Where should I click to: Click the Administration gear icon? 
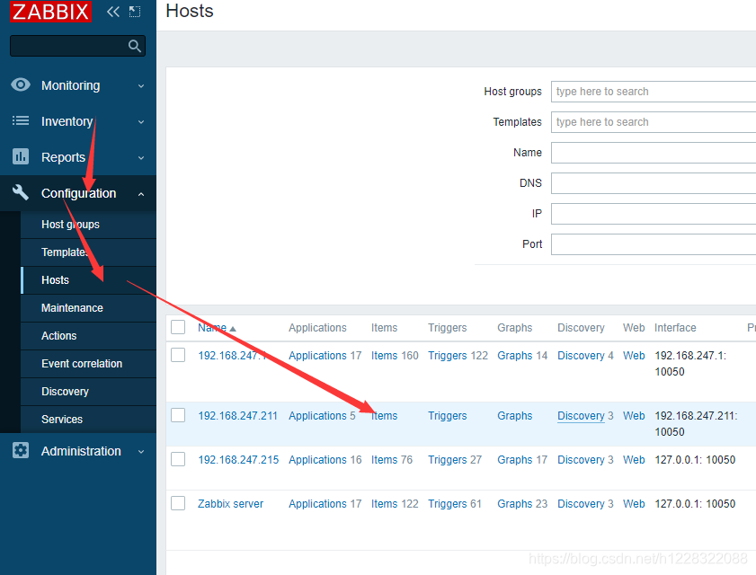pyautogui.click(x=21, y=451)
